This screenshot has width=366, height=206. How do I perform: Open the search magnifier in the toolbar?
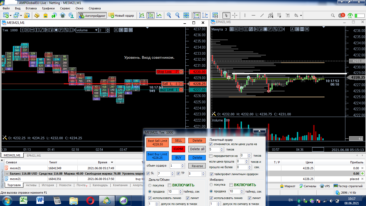[333, 15]
